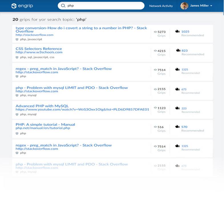224x200 pixels.
Task: Open the php.net/manual/en/tutorial.php URL
Action: 43,128
